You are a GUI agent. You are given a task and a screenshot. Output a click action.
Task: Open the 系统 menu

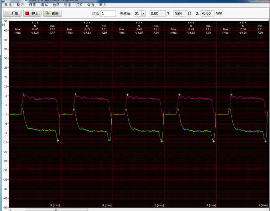coord(8,5)
